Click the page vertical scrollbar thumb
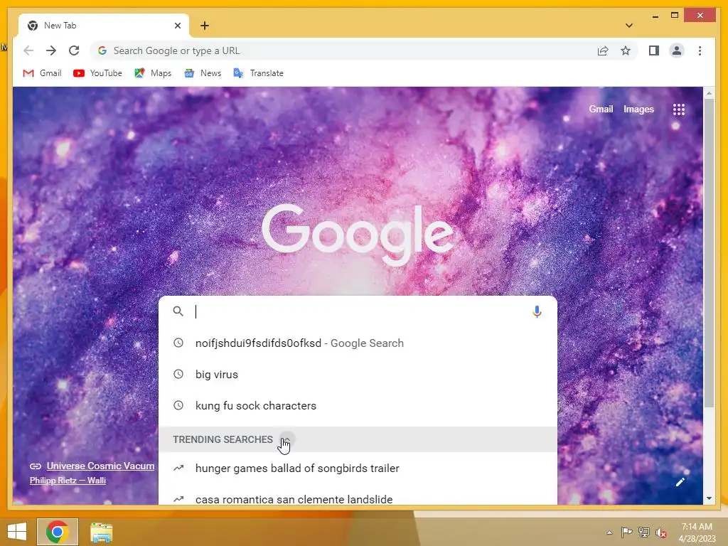Viewport: 728px width, 546px height. [709, 253]
